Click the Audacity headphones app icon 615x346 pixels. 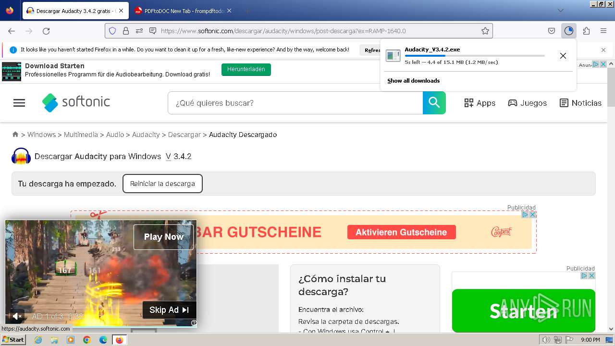tap(21, 156)
